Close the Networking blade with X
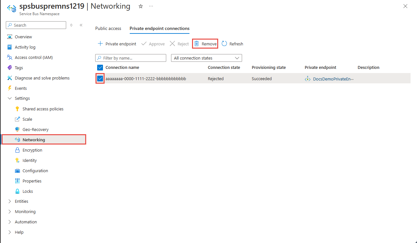This screenshot has width=417, height=243. click(405, 6)
